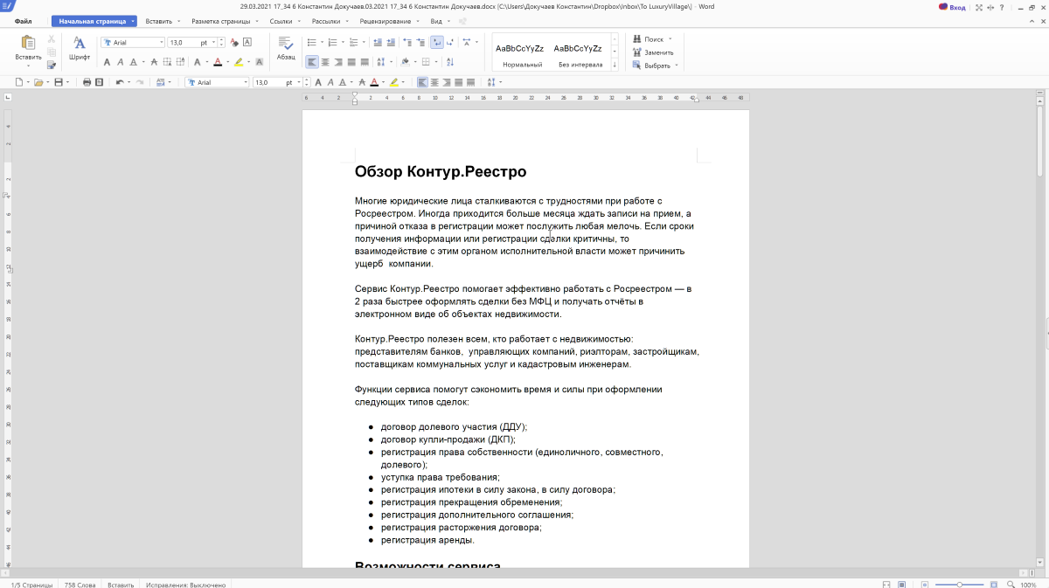This screenshot has width=1049, height=588.
Task: Expand the bulleted list style arrow
Action: (x=322, y=42)
